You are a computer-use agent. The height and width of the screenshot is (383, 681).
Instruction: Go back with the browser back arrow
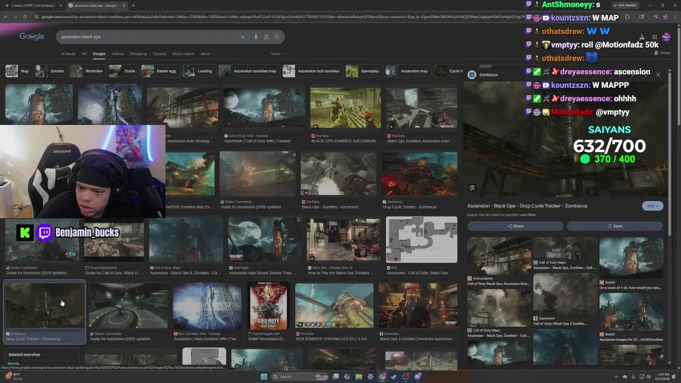coord(6,16)
